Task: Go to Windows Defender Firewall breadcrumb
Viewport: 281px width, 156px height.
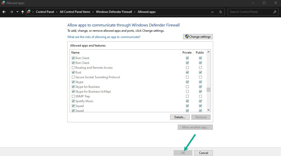Action: pyautogui.click(x=114, y=12)
